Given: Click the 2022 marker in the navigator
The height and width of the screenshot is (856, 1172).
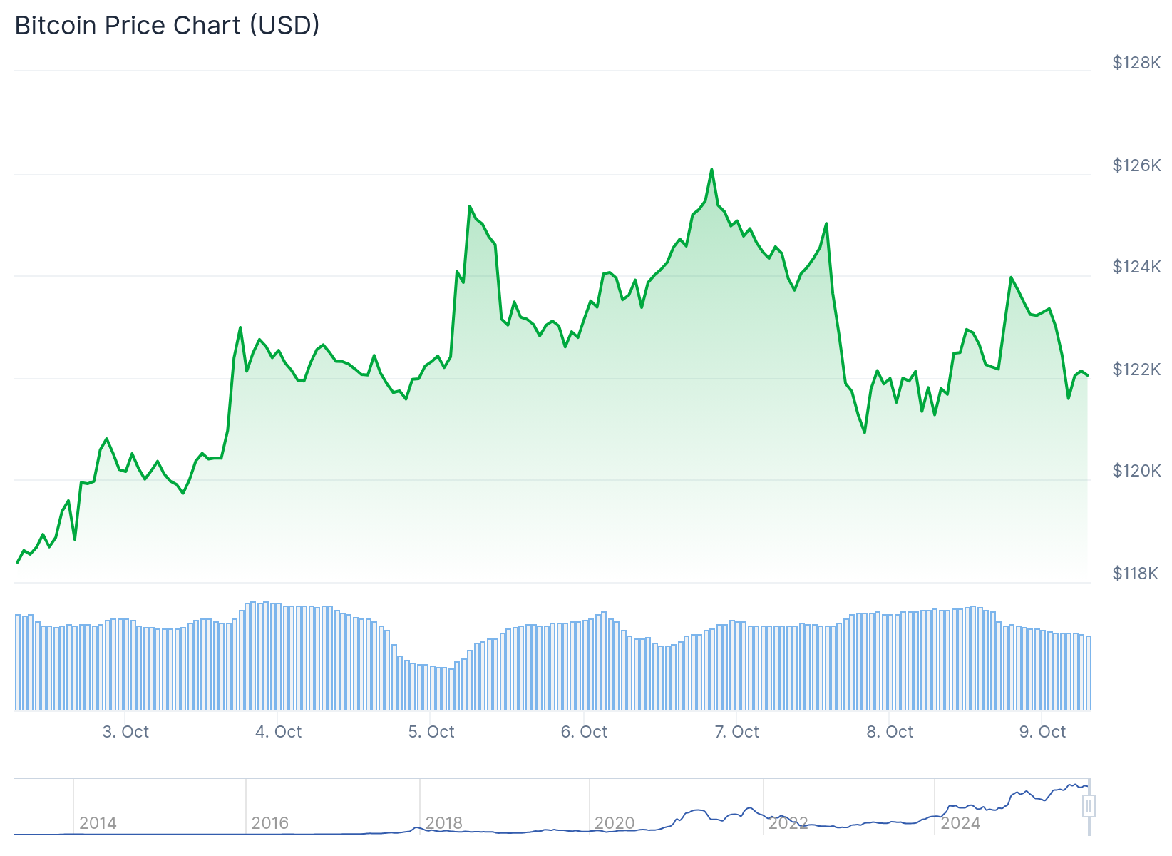Looking at the screenshot, I should (788, 823).
